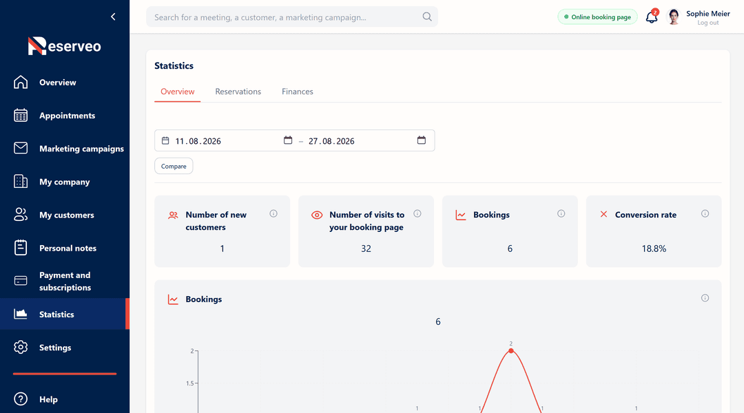Image resolution: width=744 pixels, height=413 pixels.
Task: Open the Online booking page
Action: pos(597,17)
